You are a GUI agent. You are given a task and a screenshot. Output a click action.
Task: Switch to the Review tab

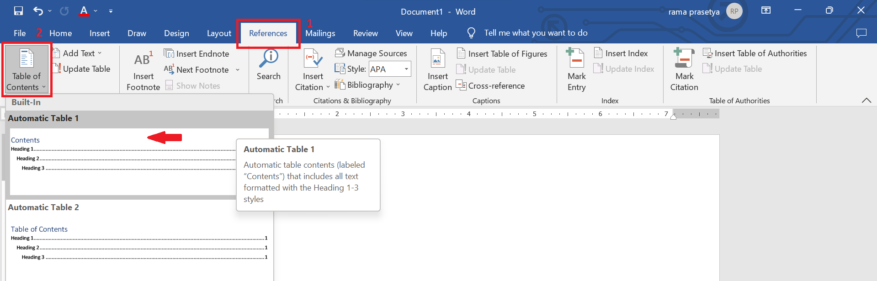tap(366, 33)
